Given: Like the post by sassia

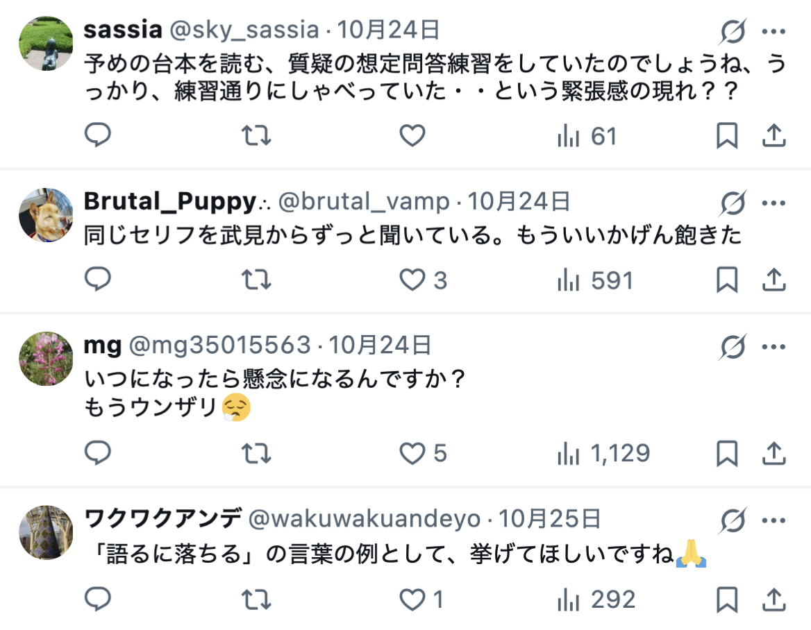Looking at the screenshot, I should [412, 136].
